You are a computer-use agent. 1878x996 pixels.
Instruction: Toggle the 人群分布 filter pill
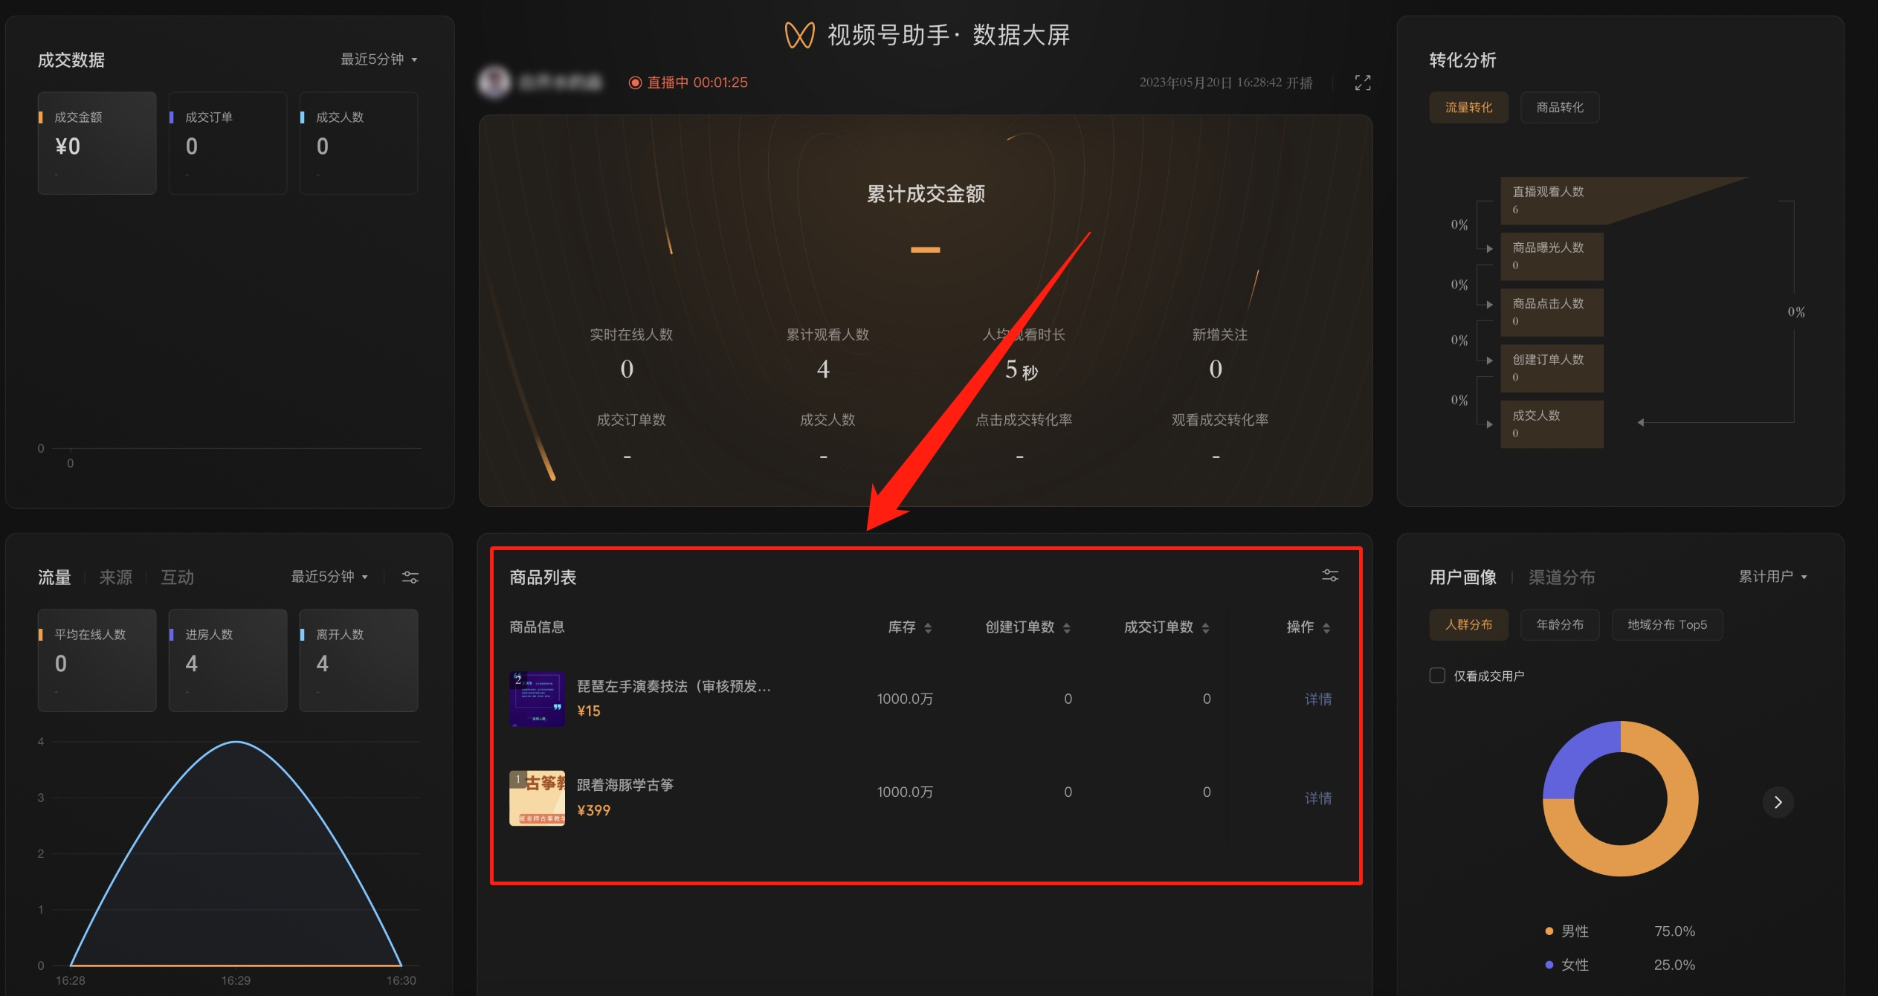pyautogui.click(x=1468, y=625)
